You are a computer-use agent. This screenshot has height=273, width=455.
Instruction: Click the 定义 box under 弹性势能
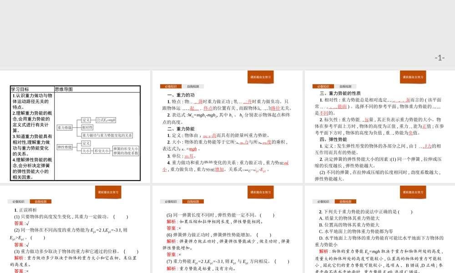tap(86, 143)
